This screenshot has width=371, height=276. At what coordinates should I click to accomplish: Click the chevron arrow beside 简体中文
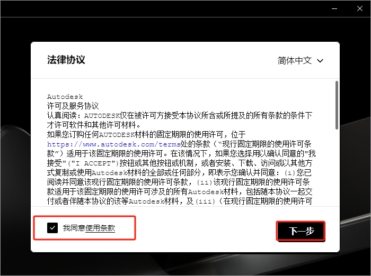tap(320, 61)
